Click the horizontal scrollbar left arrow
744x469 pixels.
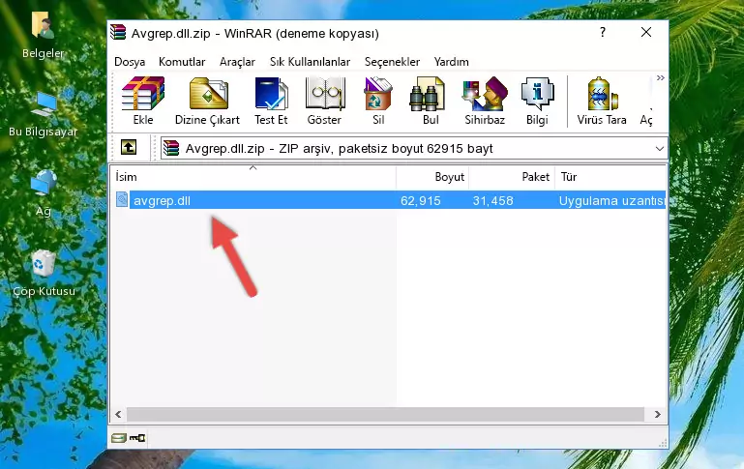118,414
